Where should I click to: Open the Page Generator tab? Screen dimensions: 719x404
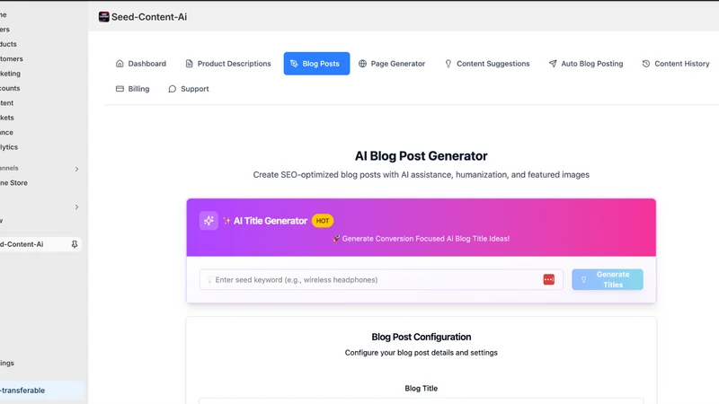(392, 64)
